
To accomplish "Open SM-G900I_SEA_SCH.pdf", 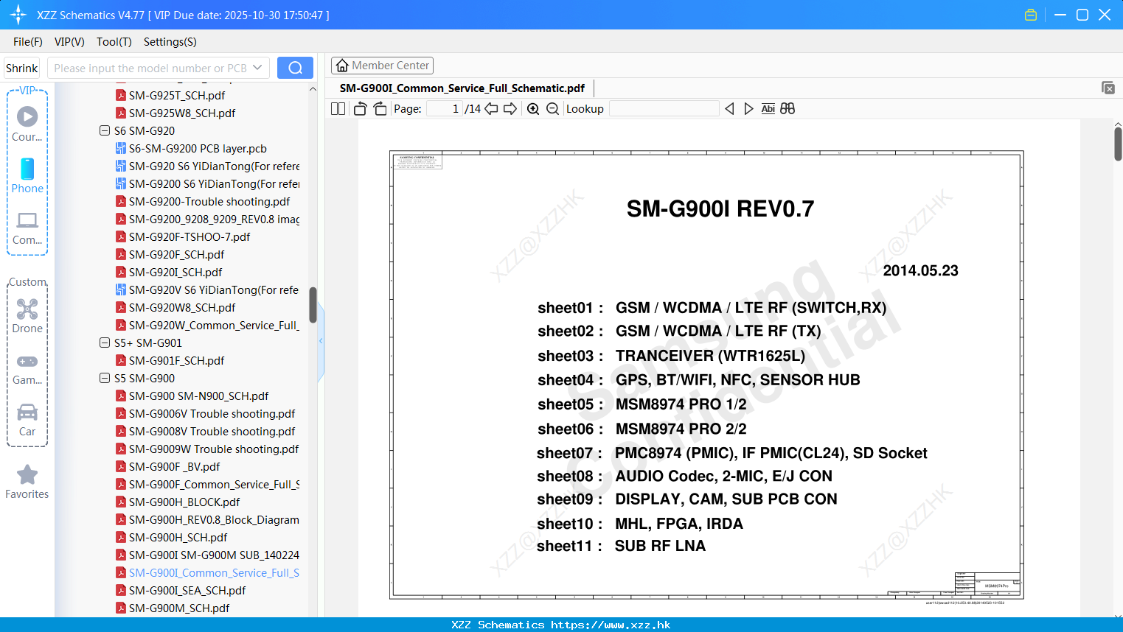I will pos(187,590).
